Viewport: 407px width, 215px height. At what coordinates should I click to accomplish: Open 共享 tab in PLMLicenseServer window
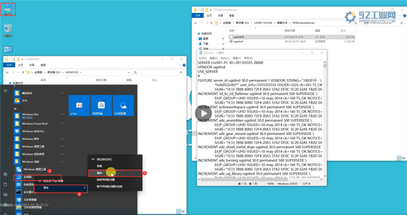pyautogui.click(x=220, y=15)
